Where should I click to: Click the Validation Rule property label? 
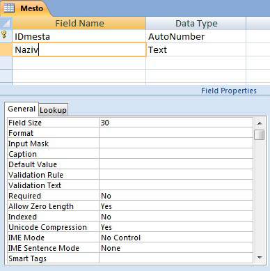pos(35,175)
